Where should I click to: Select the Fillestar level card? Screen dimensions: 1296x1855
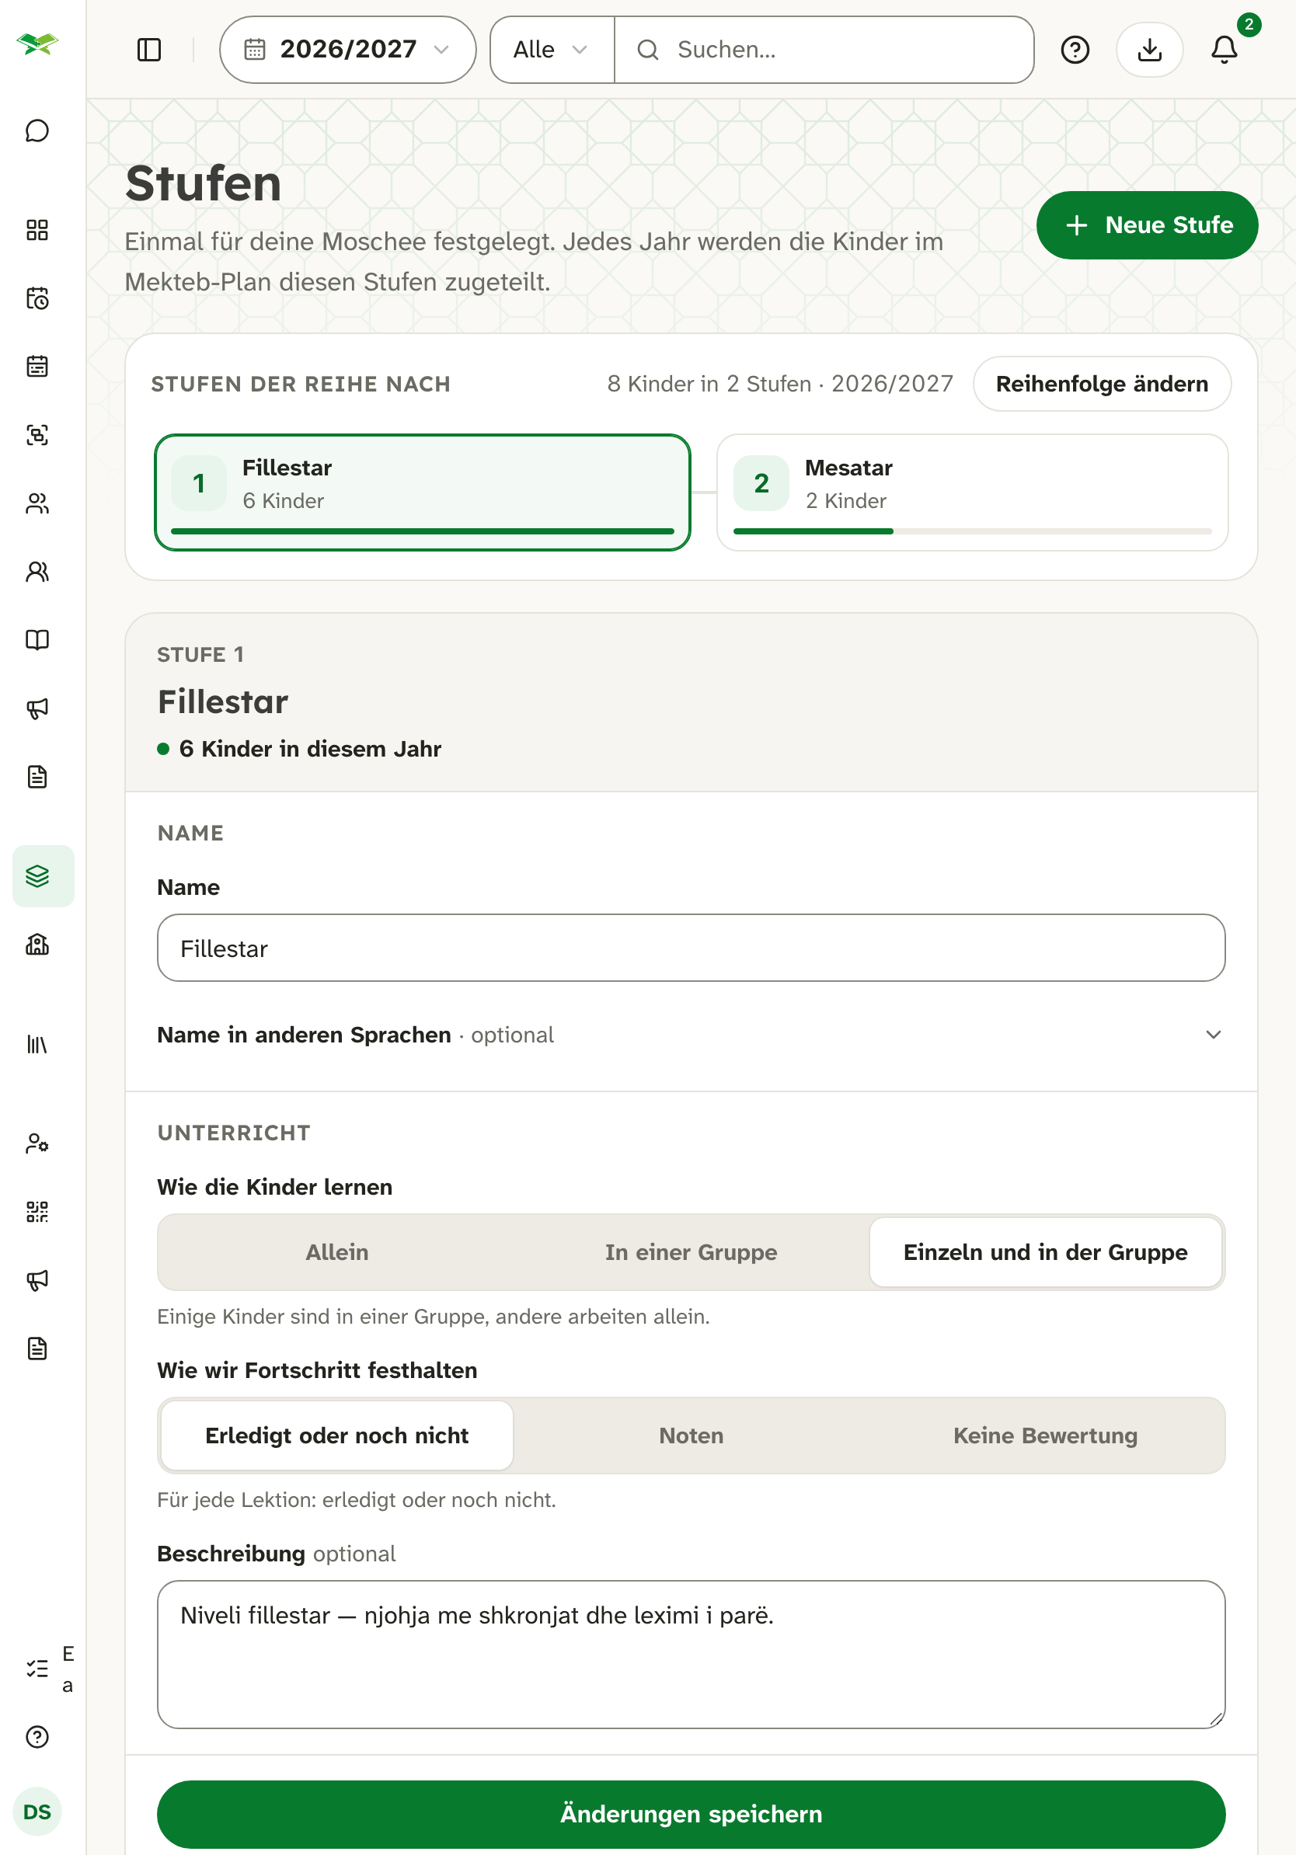pos(423,492)
